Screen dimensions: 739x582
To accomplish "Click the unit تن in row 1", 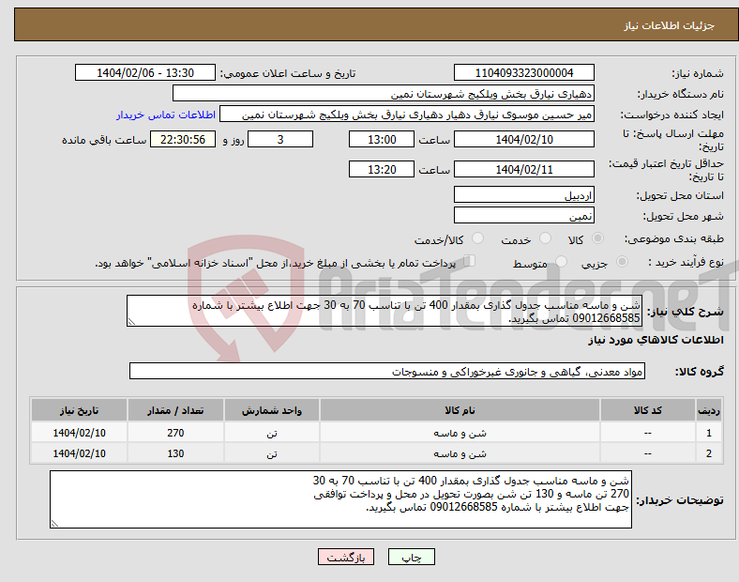I will 271,433.
